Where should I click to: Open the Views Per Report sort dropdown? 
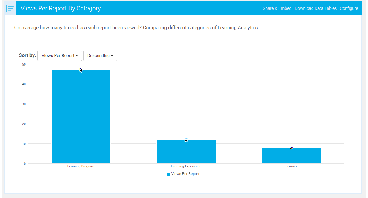click(x=59, y=55)
